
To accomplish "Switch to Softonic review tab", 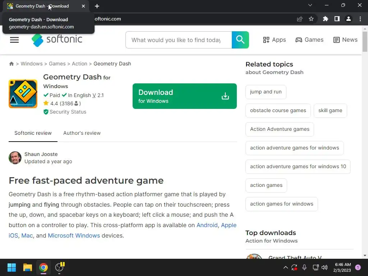I will point(33,133).
